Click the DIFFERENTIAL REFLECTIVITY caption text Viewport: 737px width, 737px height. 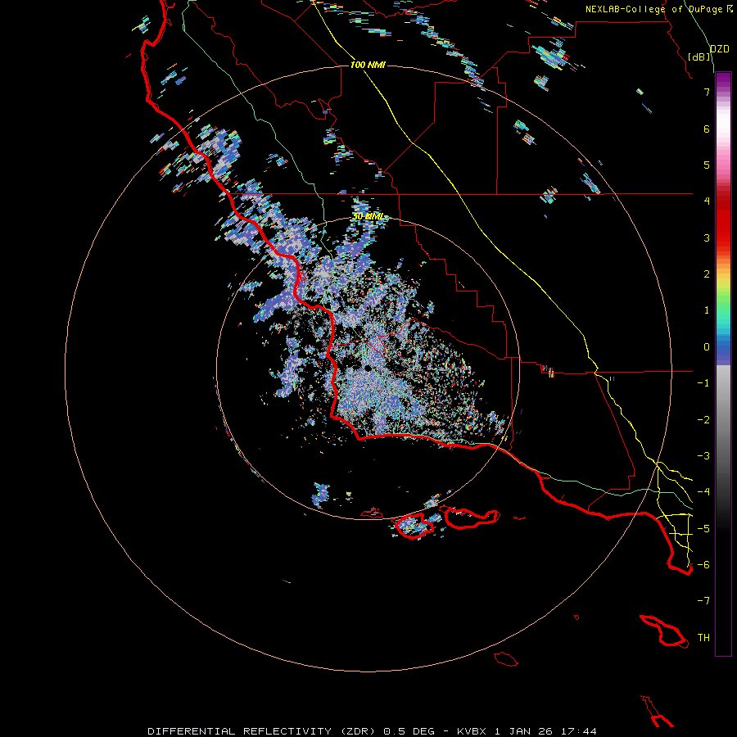point(239,731)
